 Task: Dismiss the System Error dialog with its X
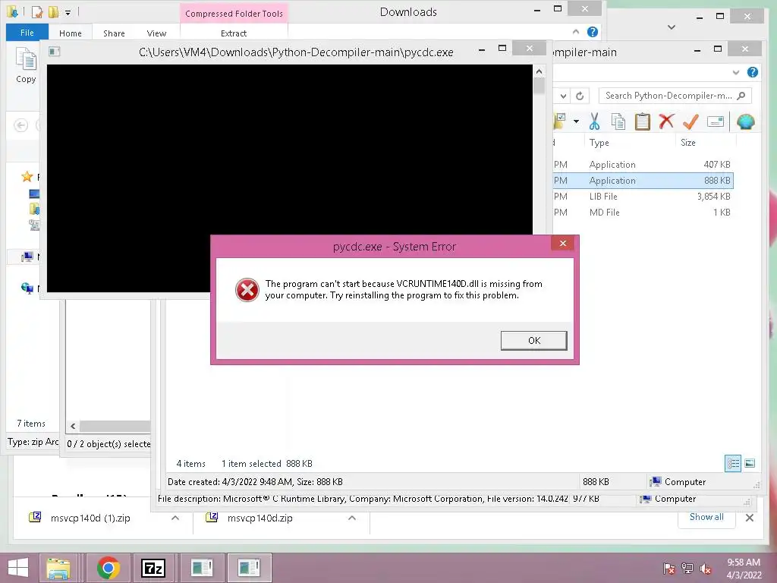tap(562, 243)
